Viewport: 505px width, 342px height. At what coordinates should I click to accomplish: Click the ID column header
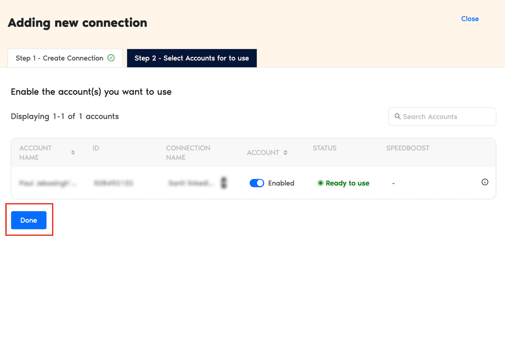(95, 148)
